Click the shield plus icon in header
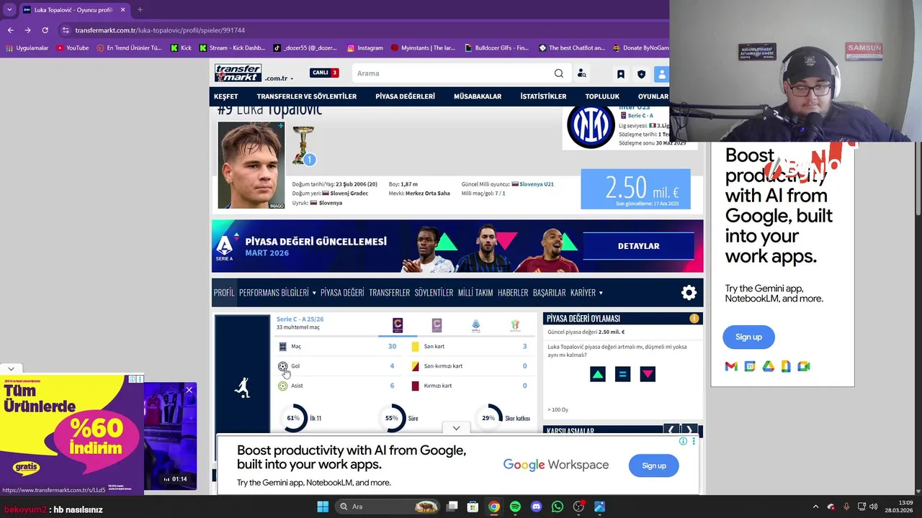 [641, 74]
